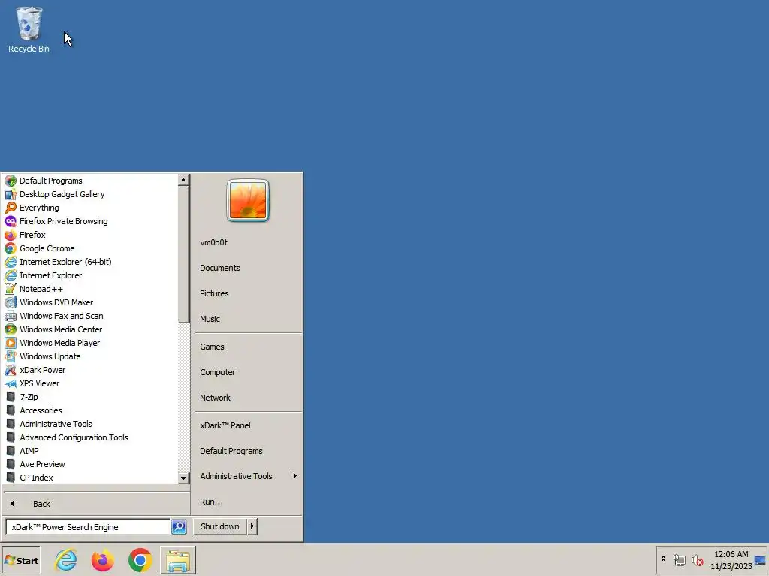Click the xDark Power Search Engine field

click(x=88, y=527)
